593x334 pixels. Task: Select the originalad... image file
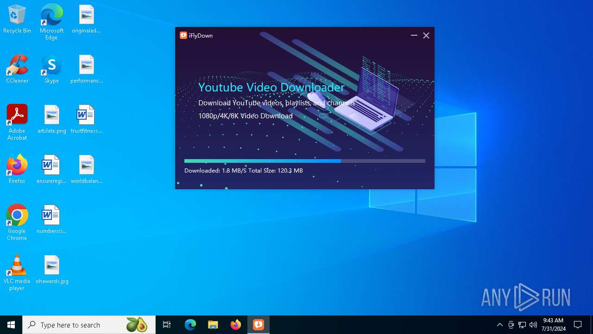point(86,19)
